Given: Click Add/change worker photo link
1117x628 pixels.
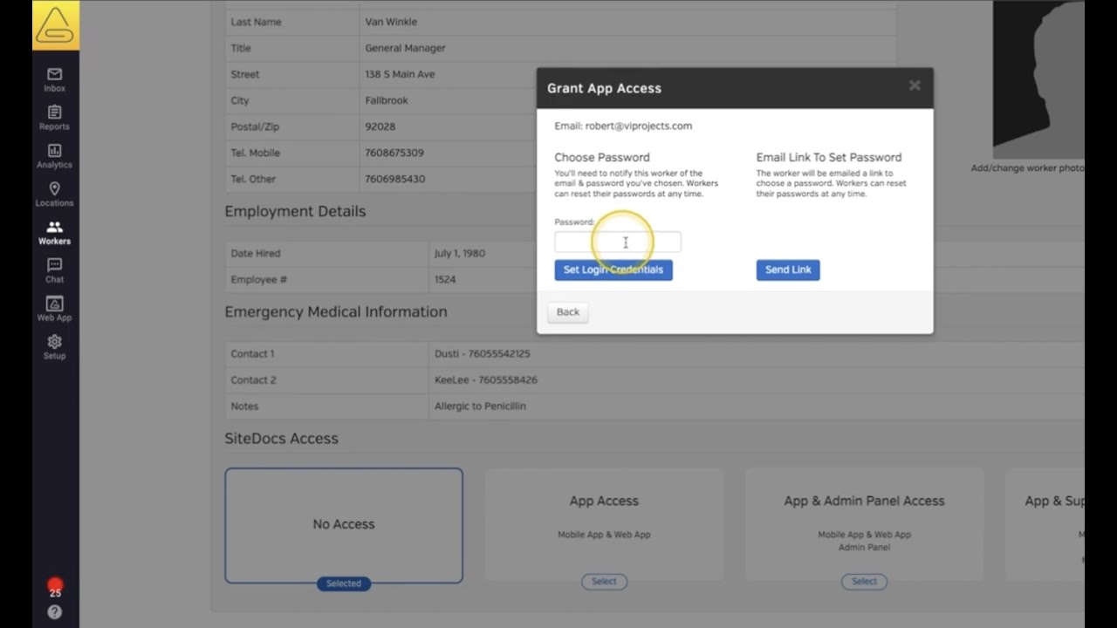Looking at the screenshot, I should click(x=1028, y=168).
